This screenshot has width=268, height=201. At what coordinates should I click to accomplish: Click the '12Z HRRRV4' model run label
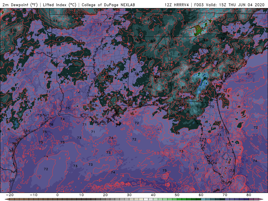click(x=177, y=5)
